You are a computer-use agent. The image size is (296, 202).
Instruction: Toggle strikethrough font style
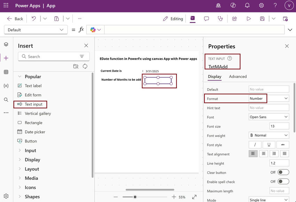pyautogui.click(x=283, y=145)
